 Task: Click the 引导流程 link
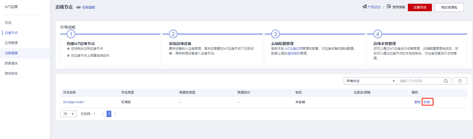point(88,7)
